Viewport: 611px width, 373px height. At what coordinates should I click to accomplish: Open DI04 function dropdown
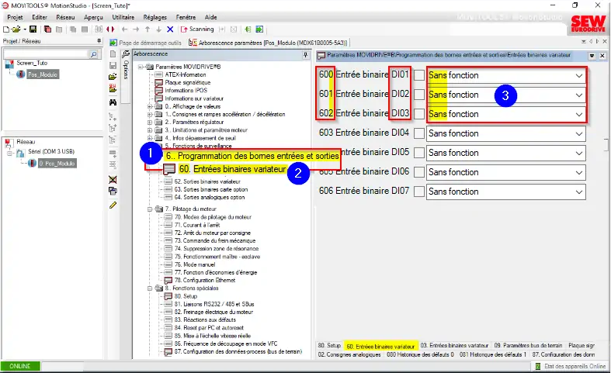click(x=579, y=134)
